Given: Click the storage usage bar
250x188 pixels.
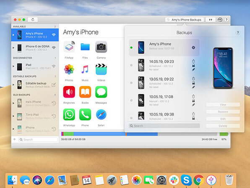Looking at the screenshot, I should pyautogui.click(x=139, y=134).
